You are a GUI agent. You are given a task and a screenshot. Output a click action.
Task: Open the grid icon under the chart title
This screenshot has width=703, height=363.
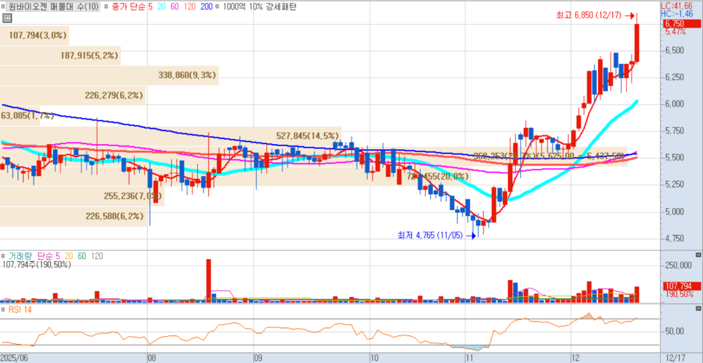pos(7,18)
